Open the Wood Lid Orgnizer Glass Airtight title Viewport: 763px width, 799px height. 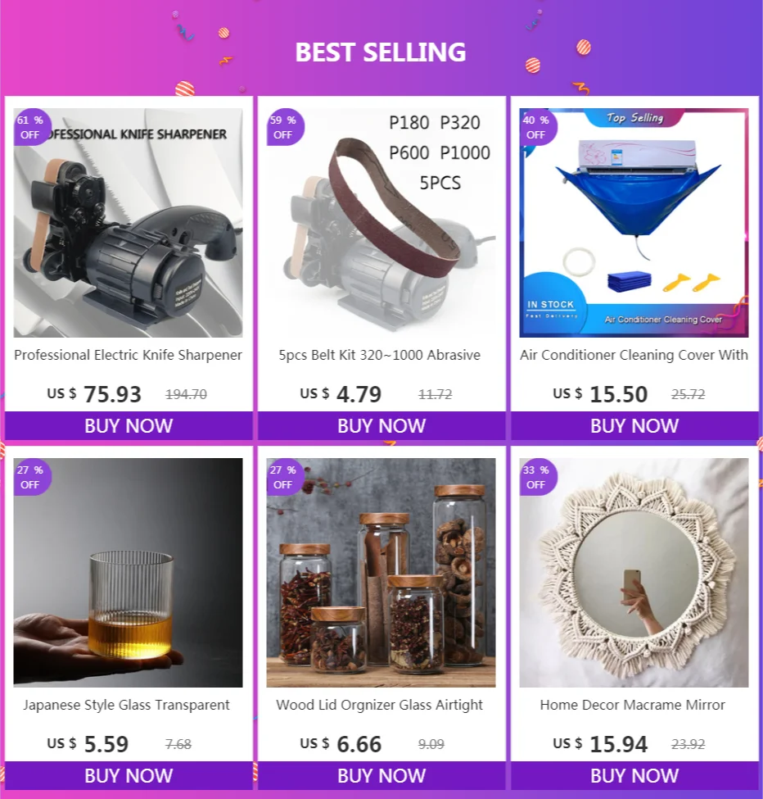[x=380, y=706]
